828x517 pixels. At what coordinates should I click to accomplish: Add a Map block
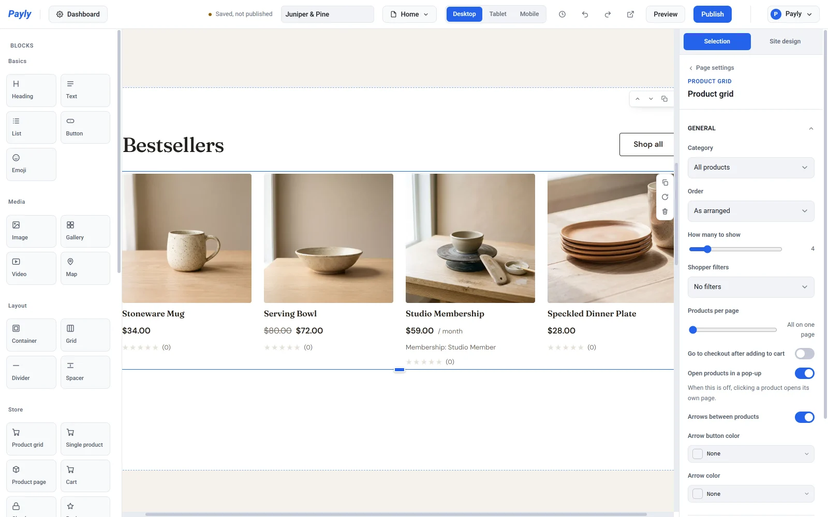pyautogui.click(x=85, y=268)
